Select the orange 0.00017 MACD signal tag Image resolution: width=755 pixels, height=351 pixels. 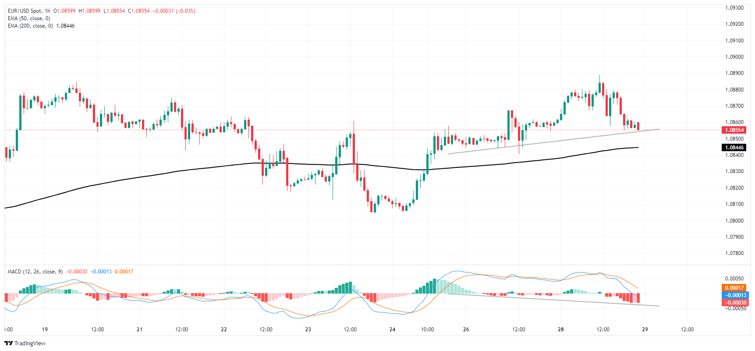734,288
